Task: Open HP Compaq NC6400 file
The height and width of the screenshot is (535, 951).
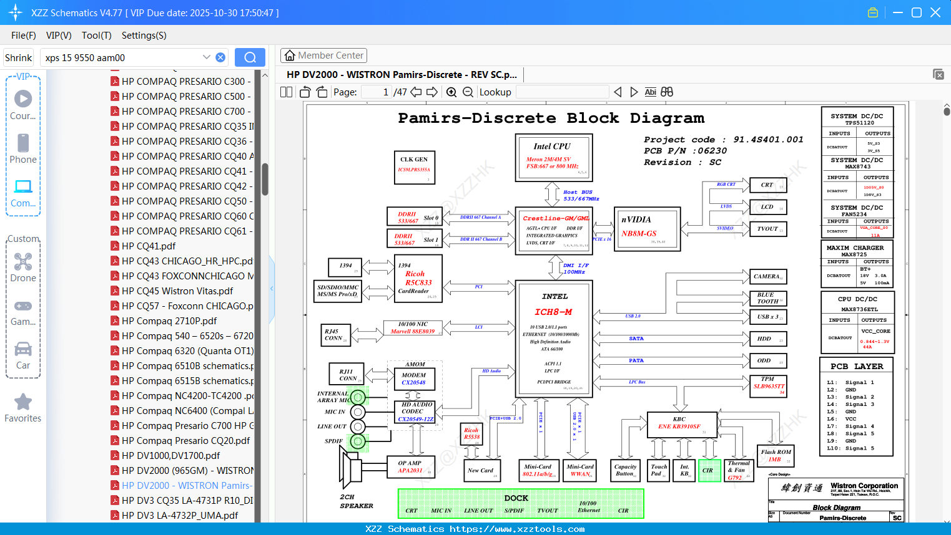Action: (x=181, y=410)
